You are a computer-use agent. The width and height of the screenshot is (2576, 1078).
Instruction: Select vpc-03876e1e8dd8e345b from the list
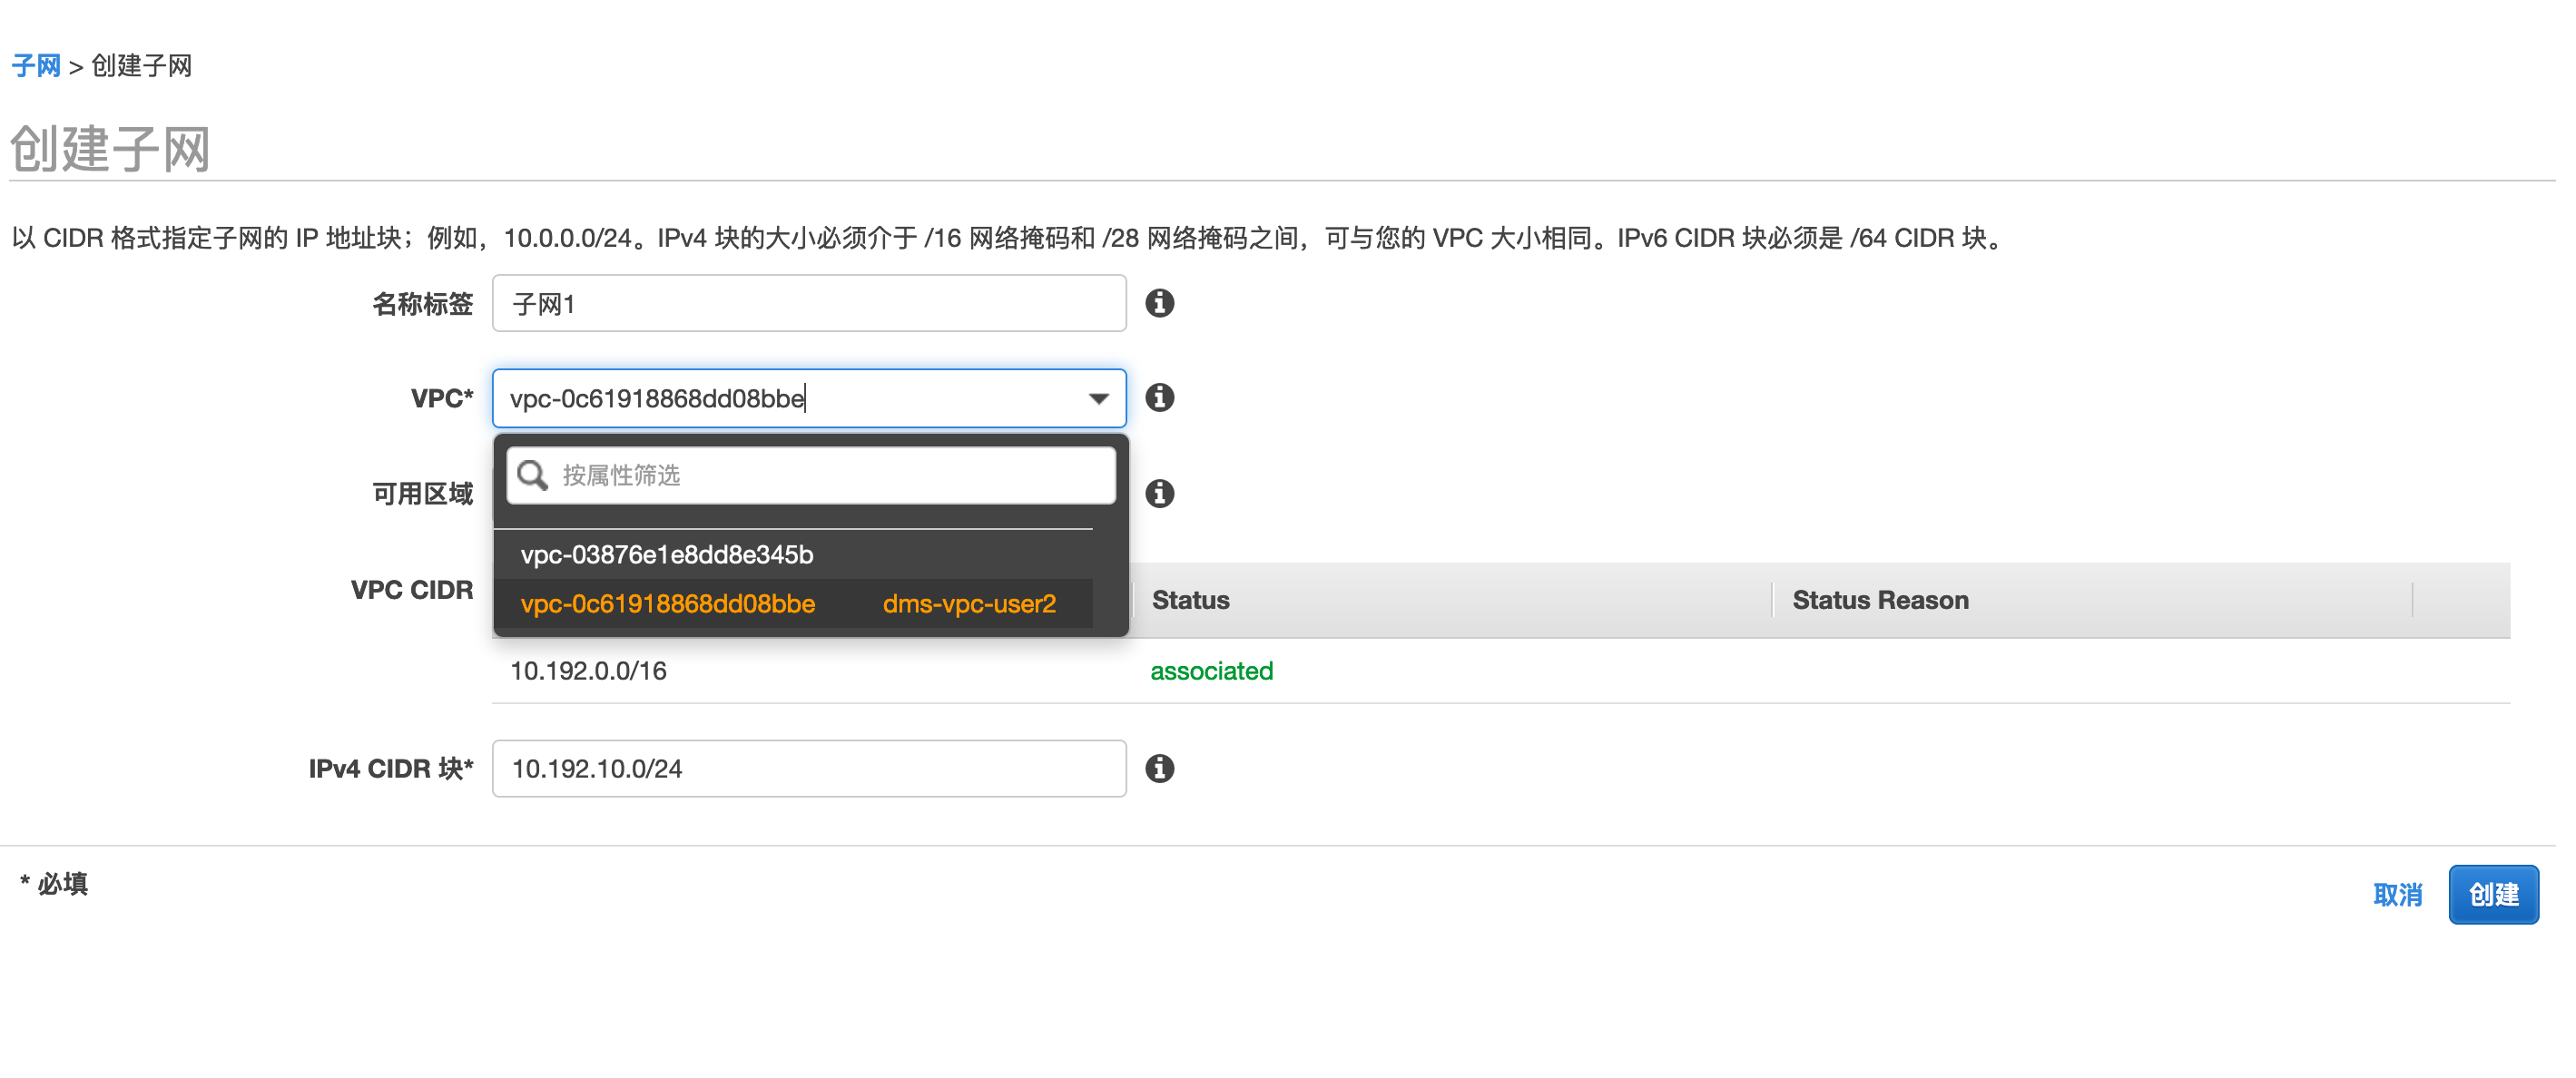(x=667, y=554)
